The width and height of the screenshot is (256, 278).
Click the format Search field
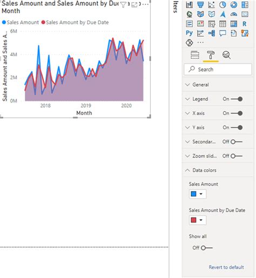point(218,69)
